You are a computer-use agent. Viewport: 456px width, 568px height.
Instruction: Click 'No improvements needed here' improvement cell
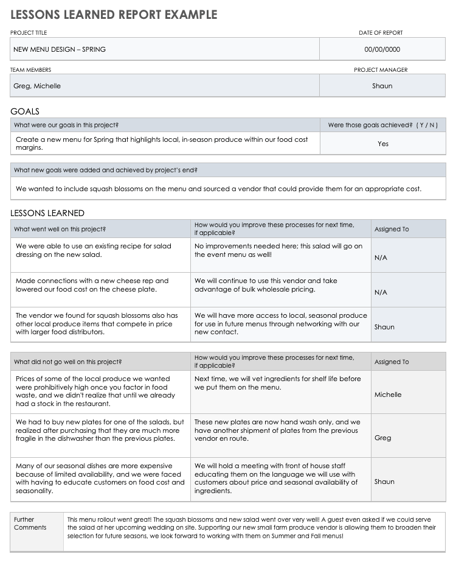coord(280,254)
